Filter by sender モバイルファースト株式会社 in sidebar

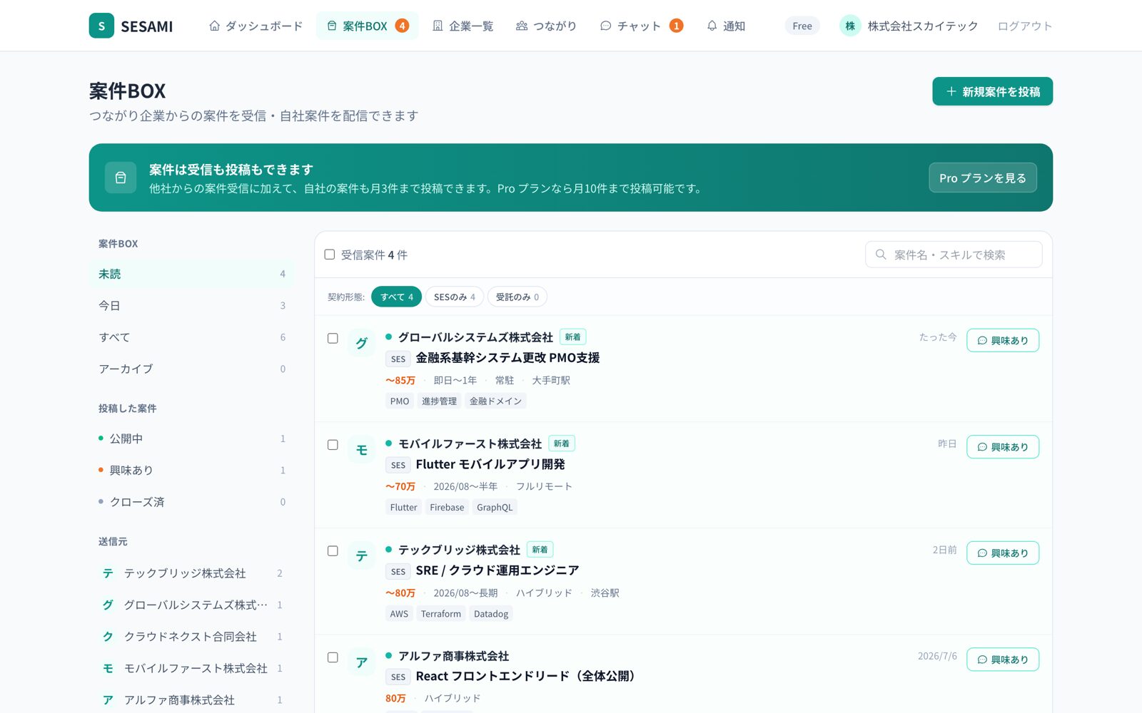coord(191,668)
